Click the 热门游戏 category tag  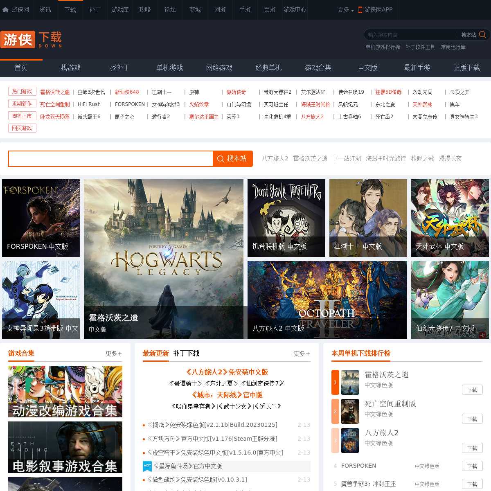click(22, 92)
